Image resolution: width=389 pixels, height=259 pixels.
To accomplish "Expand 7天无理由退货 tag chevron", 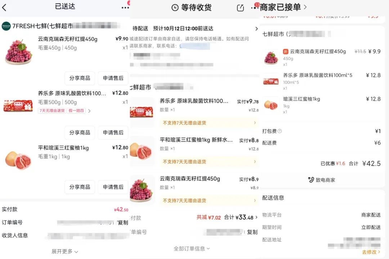I will [89, 111].
